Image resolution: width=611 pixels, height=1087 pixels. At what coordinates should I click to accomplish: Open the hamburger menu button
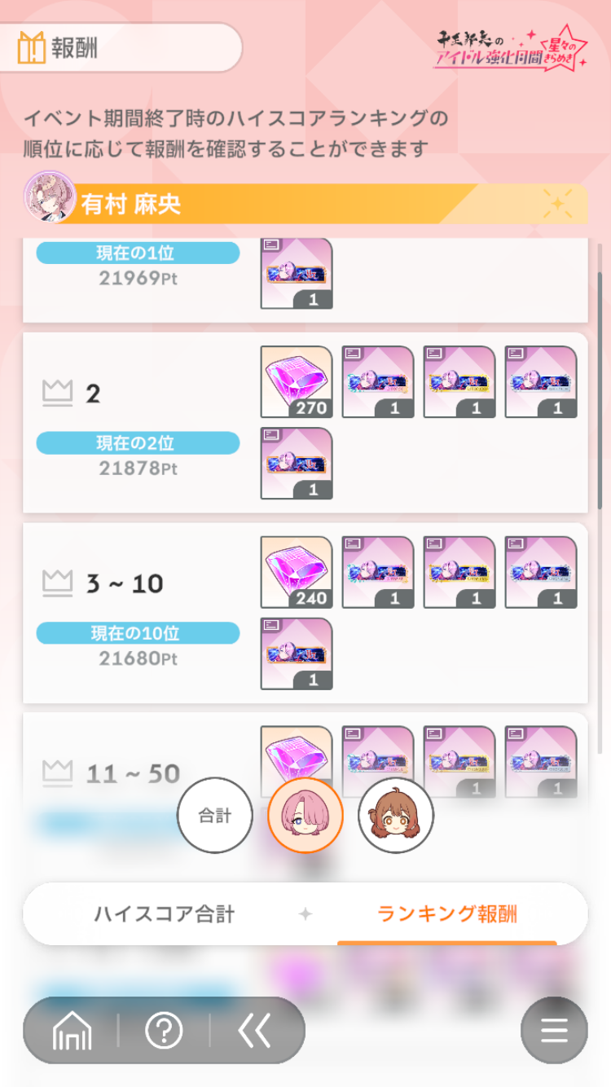554,1031
